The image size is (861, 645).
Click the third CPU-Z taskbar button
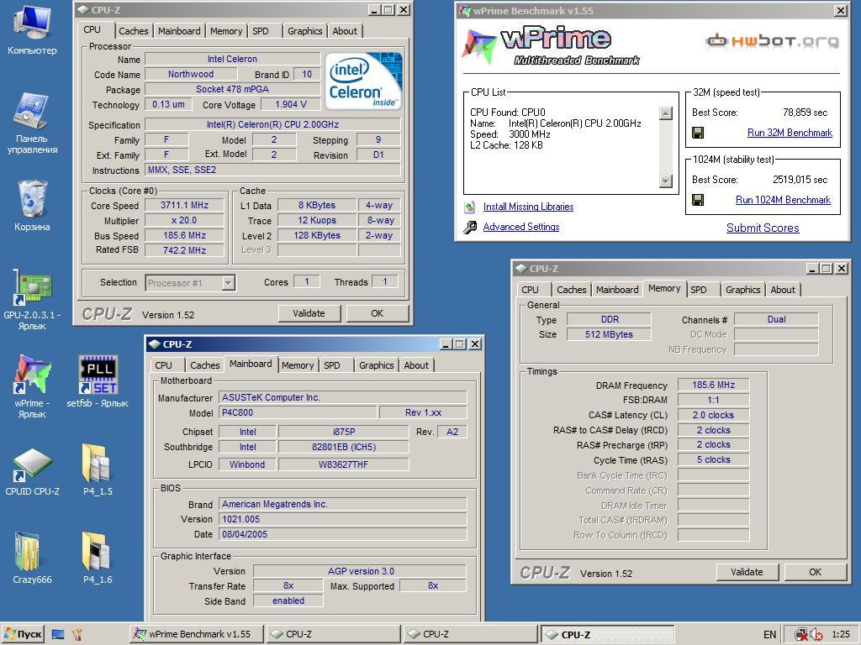607,635
